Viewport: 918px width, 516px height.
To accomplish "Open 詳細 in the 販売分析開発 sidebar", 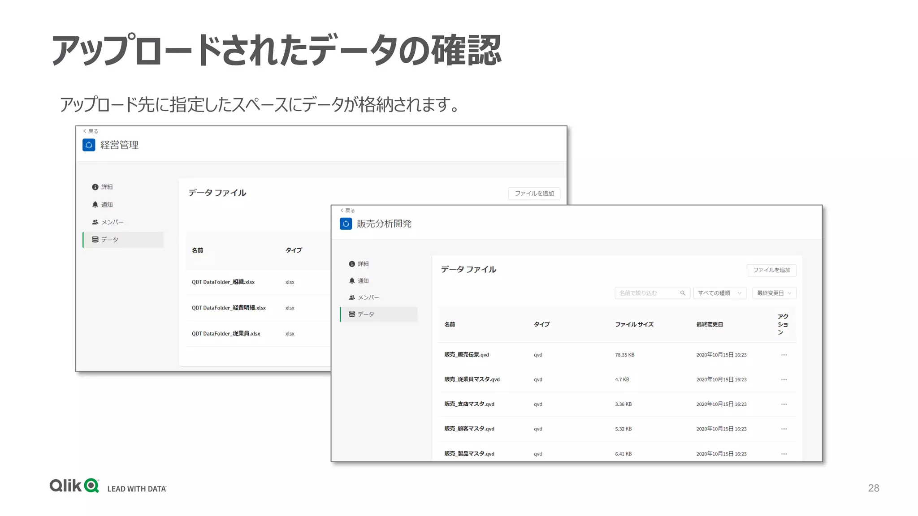I will tap(359, 264).
